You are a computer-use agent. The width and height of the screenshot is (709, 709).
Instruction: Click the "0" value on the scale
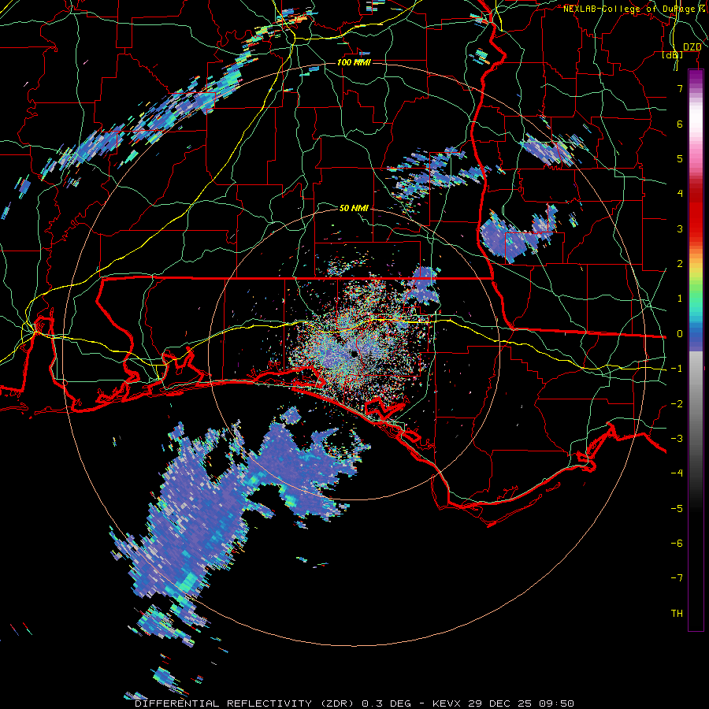click(680, 334)
